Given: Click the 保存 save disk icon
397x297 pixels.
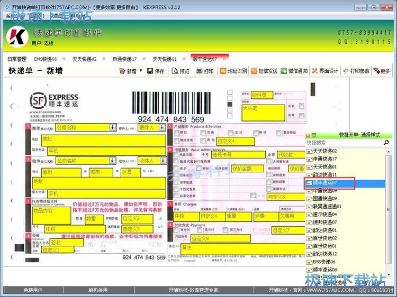Looking at the screenshot, I should pyautogui.click(x=150, y=71).
